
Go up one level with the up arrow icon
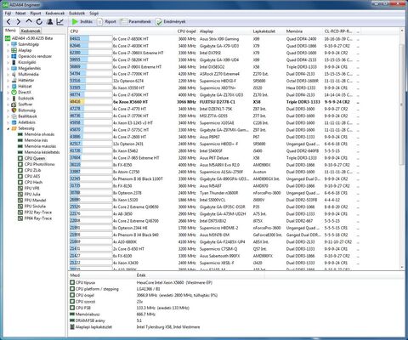[29, 21]
